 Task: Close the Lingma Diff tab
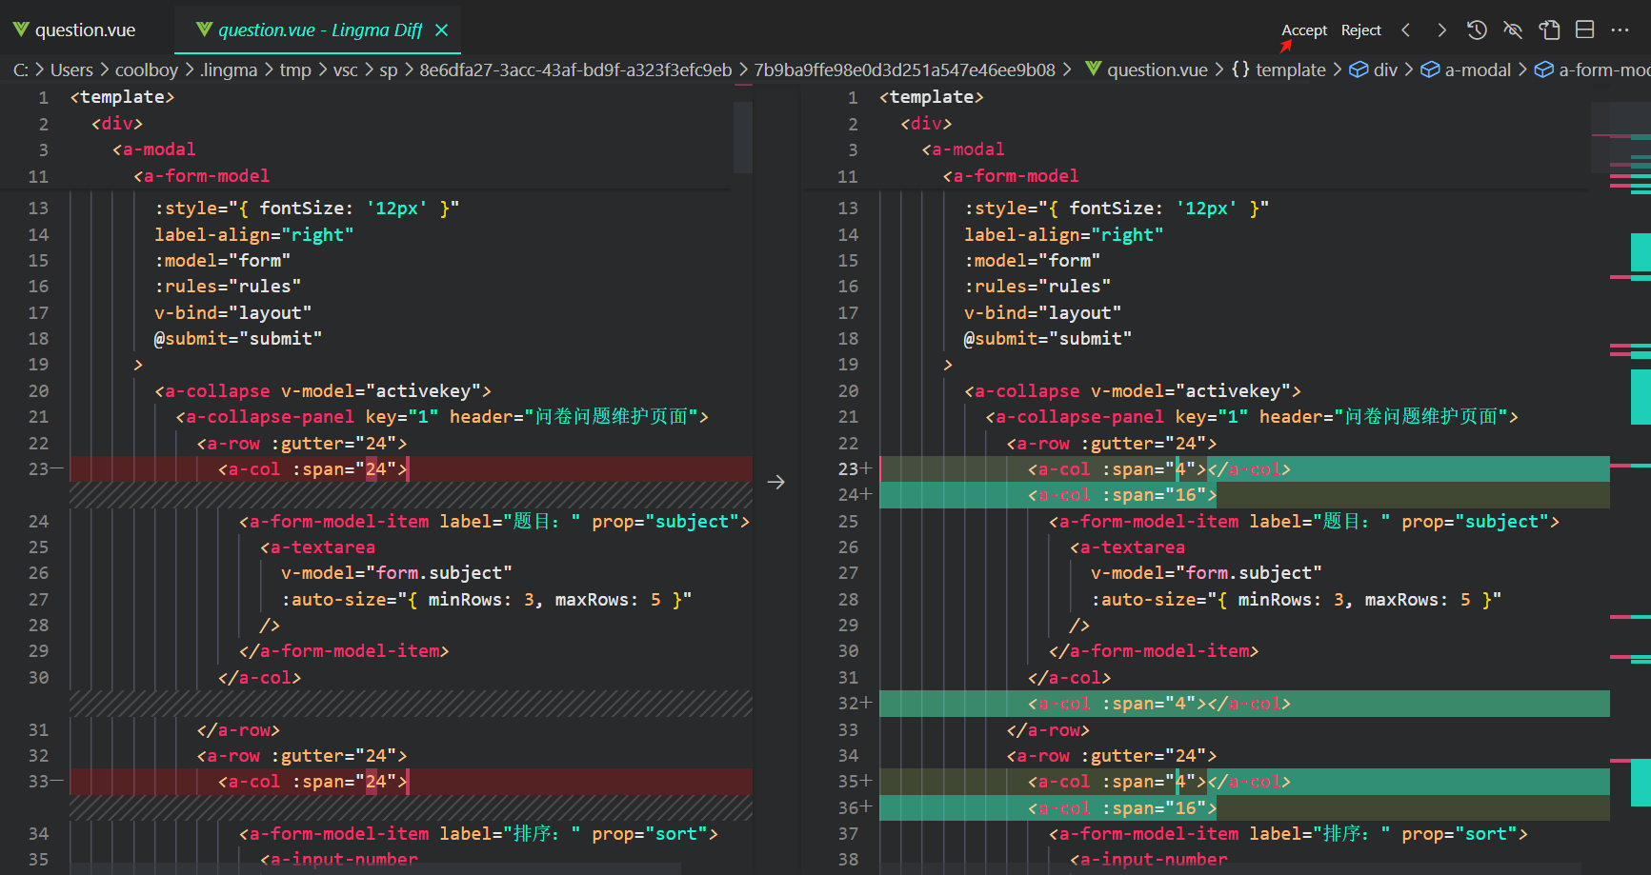442,30
